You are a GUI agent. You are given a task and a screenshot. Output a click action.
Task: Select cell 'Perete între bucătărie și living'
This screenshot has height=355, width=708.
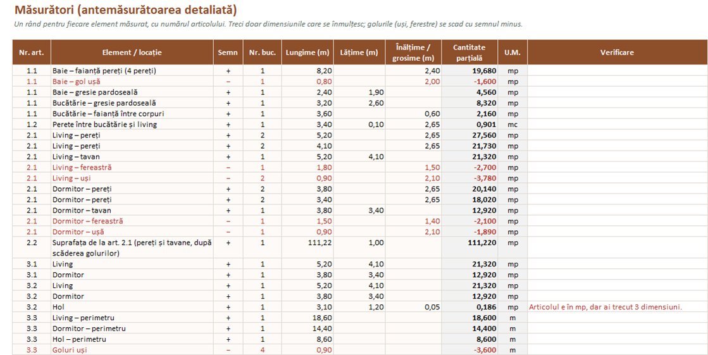click(132, 125)
